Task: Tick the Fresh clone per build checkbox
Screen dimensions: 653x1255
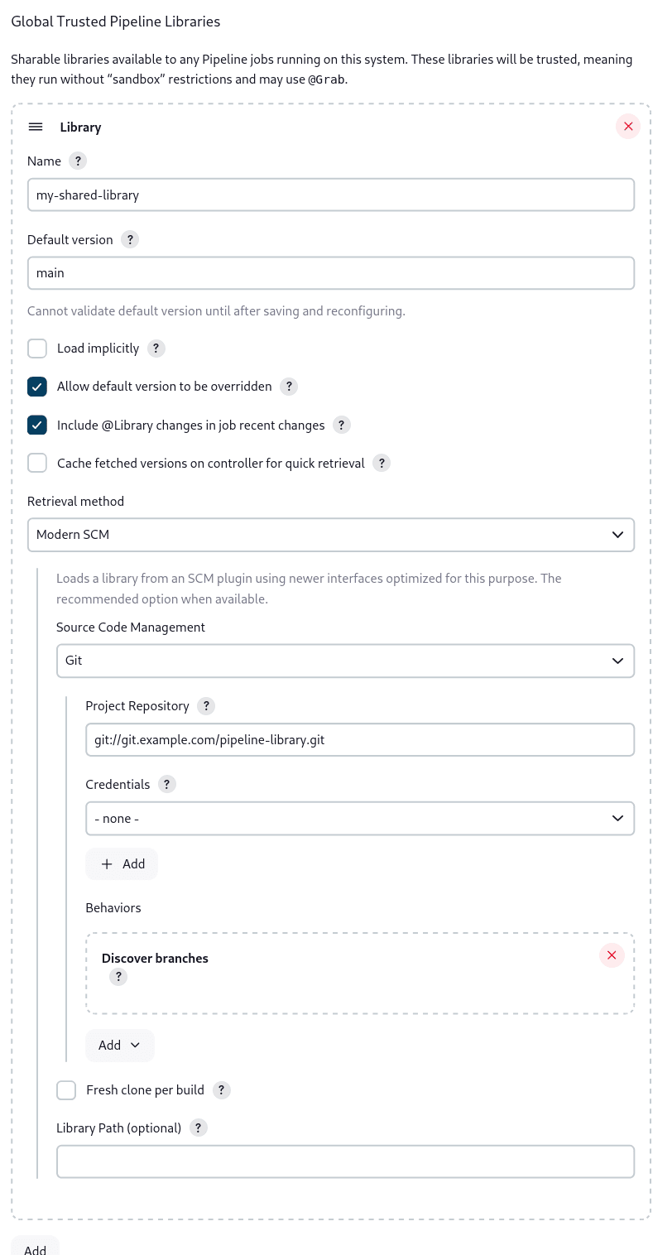Action: [66, 1090]
